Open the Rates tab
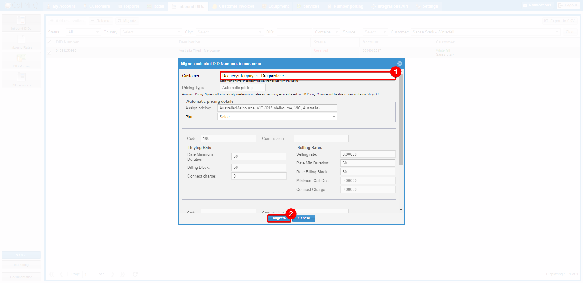Viewport: 583px width, 283px height. coord(155,6)
